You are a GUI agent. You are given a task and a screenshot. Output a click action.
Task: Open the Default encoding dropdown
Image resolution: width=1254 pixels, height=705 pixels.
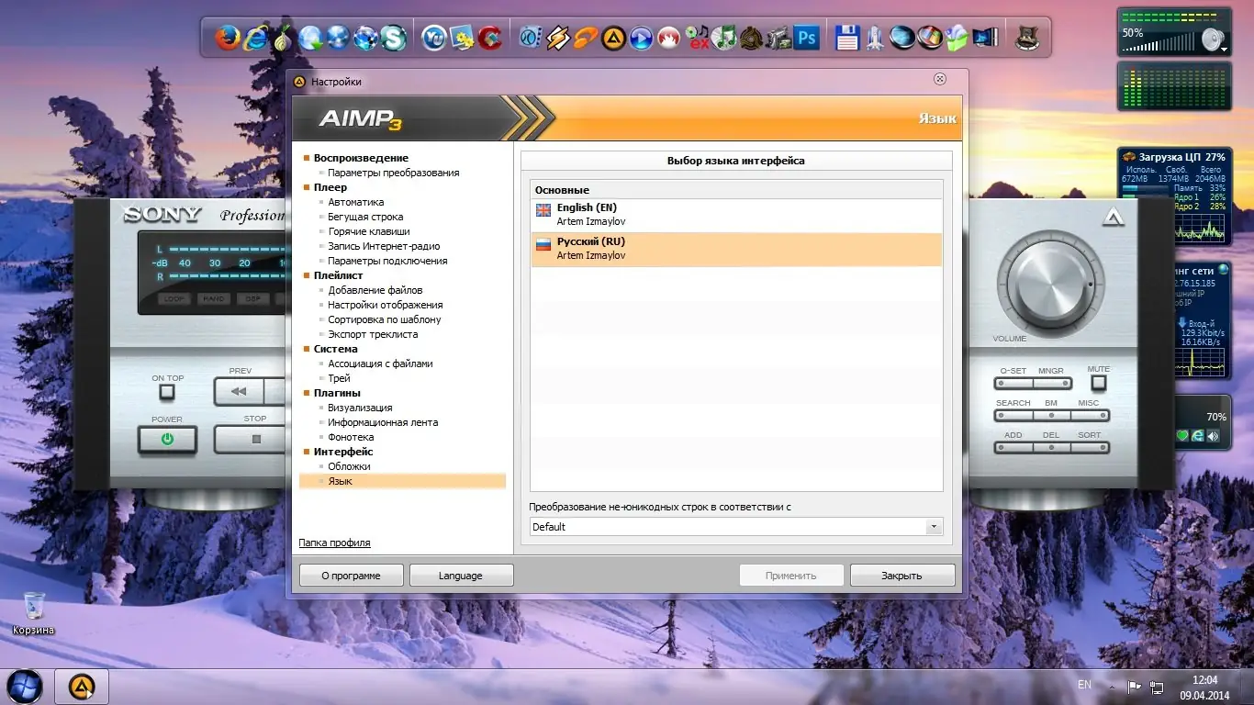tap(736, 527)
